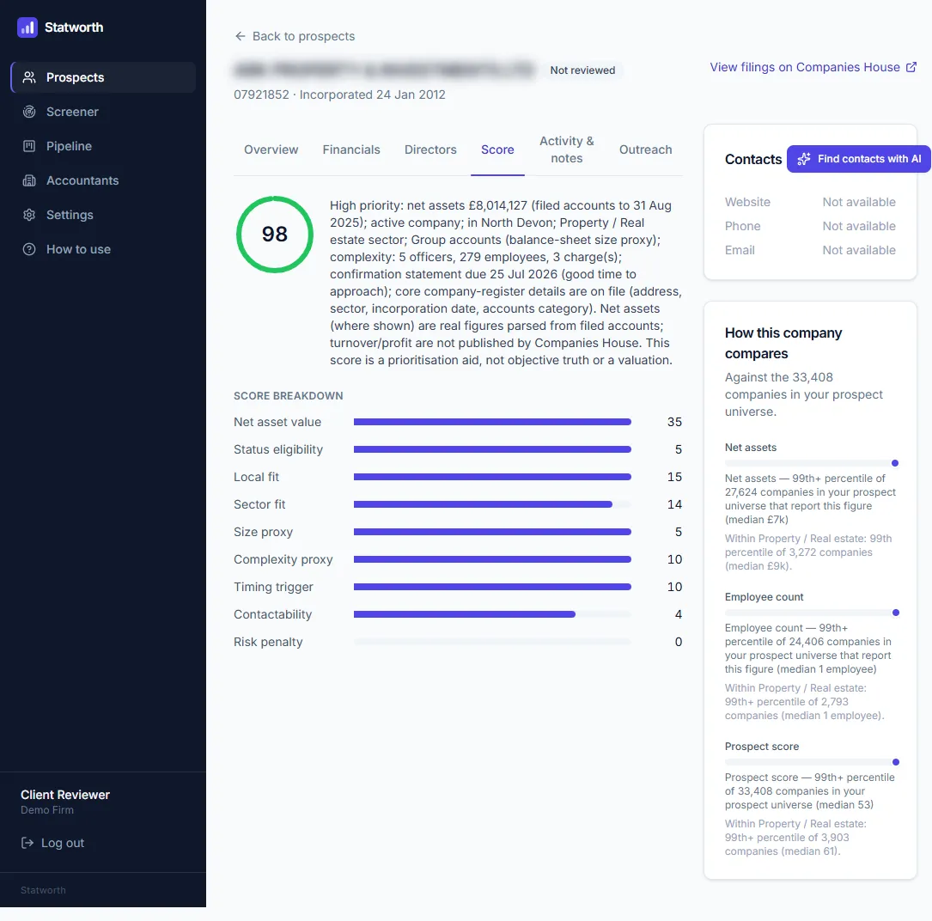The height and width of the screenshot is (921, 932).
Task: Click the Prospects people icon in sidebar
Action: point(29,77)
